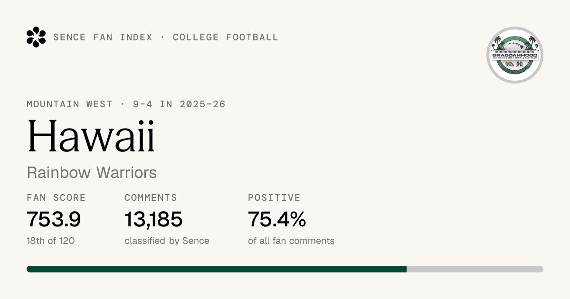The height and width of the screenshot is (299, 570).
Task: Click the SENCE FAN INDEX header text
Action: coord(103,37)
